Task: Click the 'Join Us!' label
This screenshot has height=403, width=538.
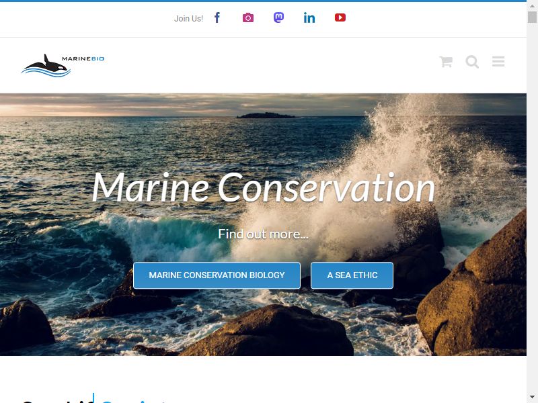Action: pos(188,19)
